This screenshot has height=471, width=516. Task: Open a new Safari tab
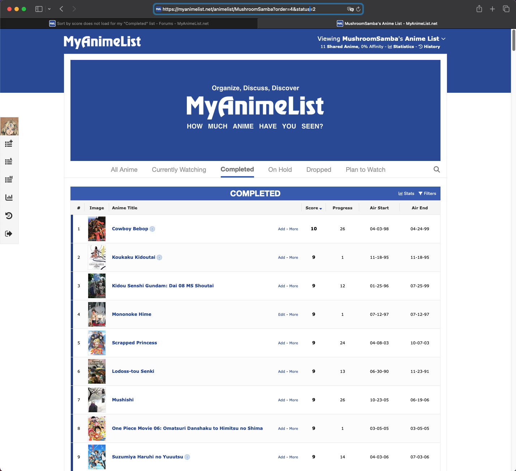(492, 9)
